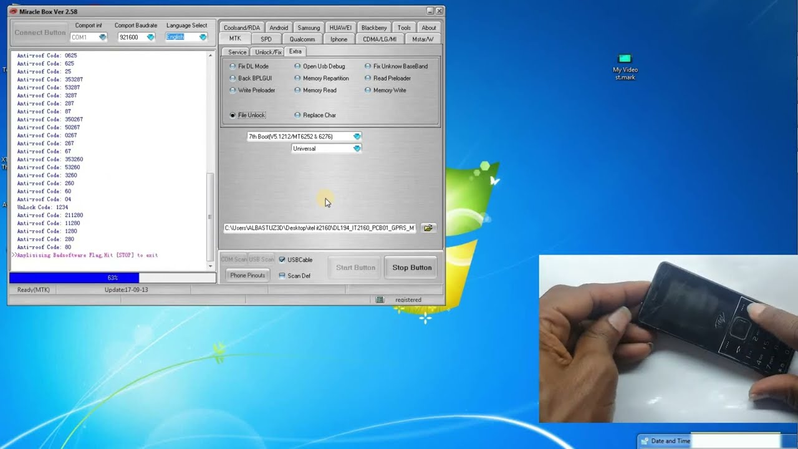Click the registered status text
The width and height of the screenshot is (798, 449).
(x=408, y=300)
